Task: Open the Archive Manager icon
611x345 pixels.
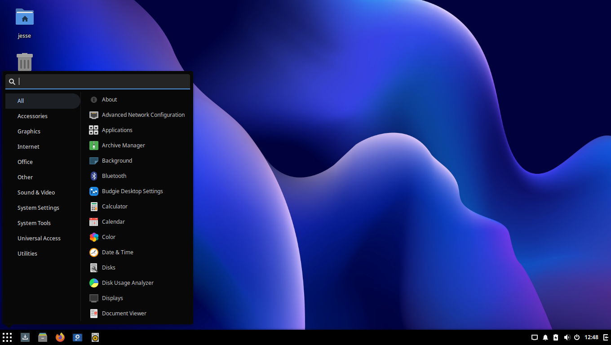Action: point(94,146)
